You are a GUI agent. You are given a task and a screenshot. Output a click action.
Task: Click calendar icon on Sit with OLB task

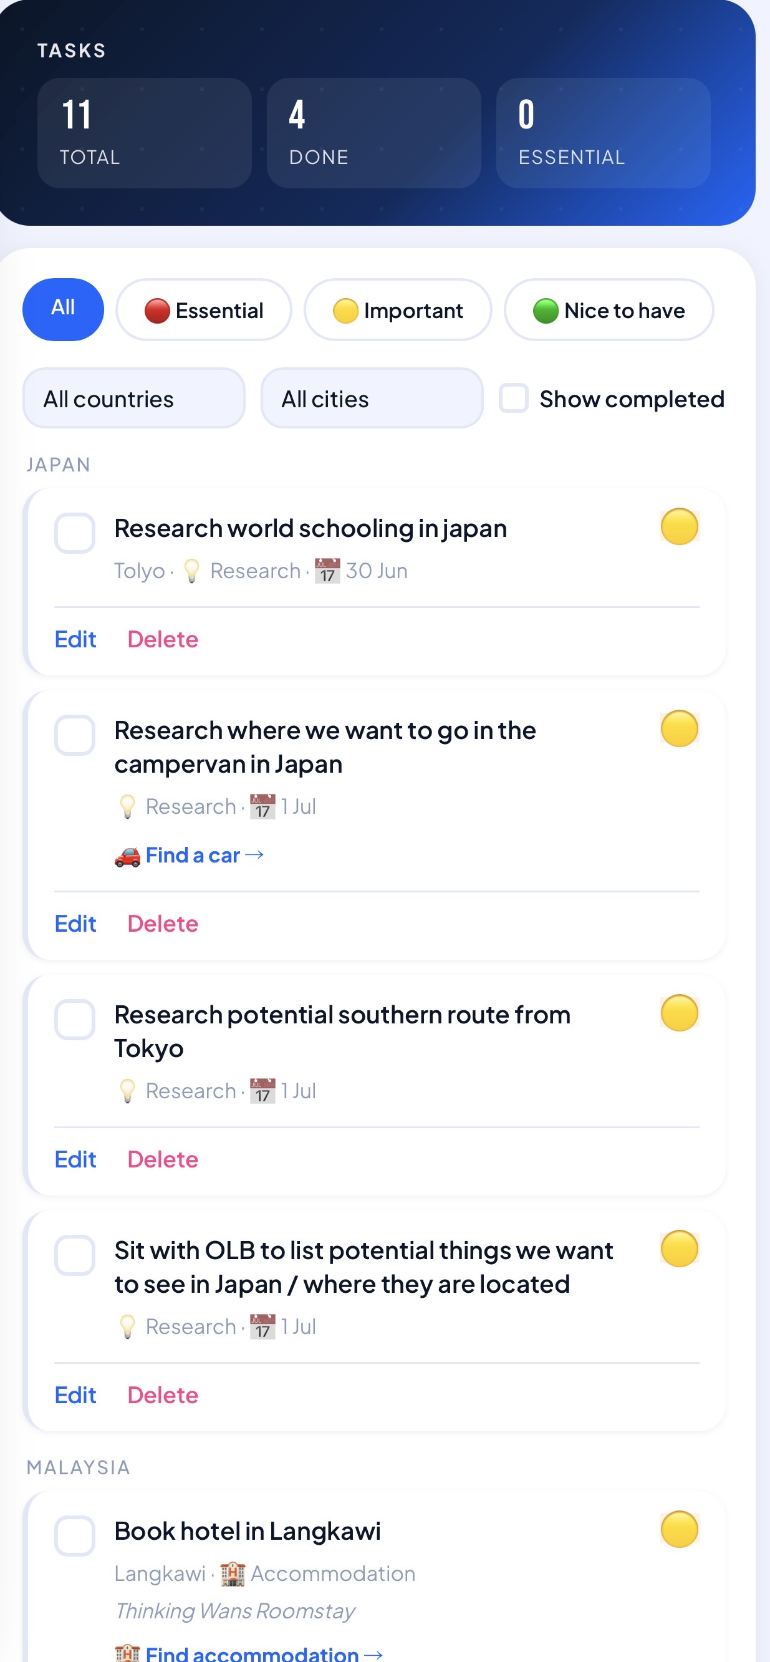tap(262, 1326)
